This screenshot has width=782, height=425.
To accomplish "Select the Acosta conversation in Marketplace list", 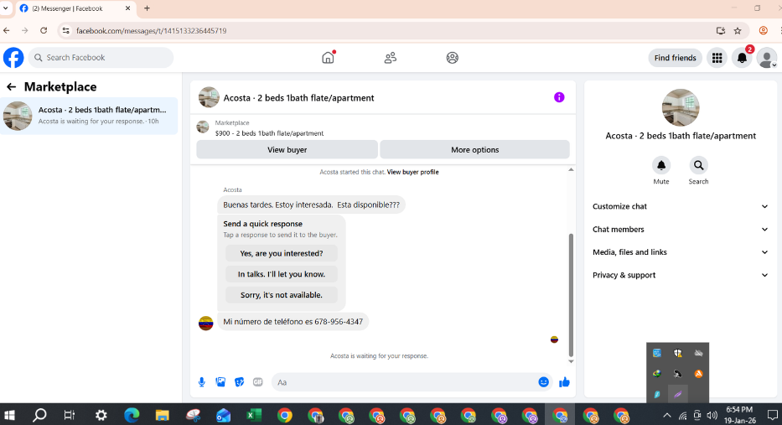I will (x=90, y=116).
